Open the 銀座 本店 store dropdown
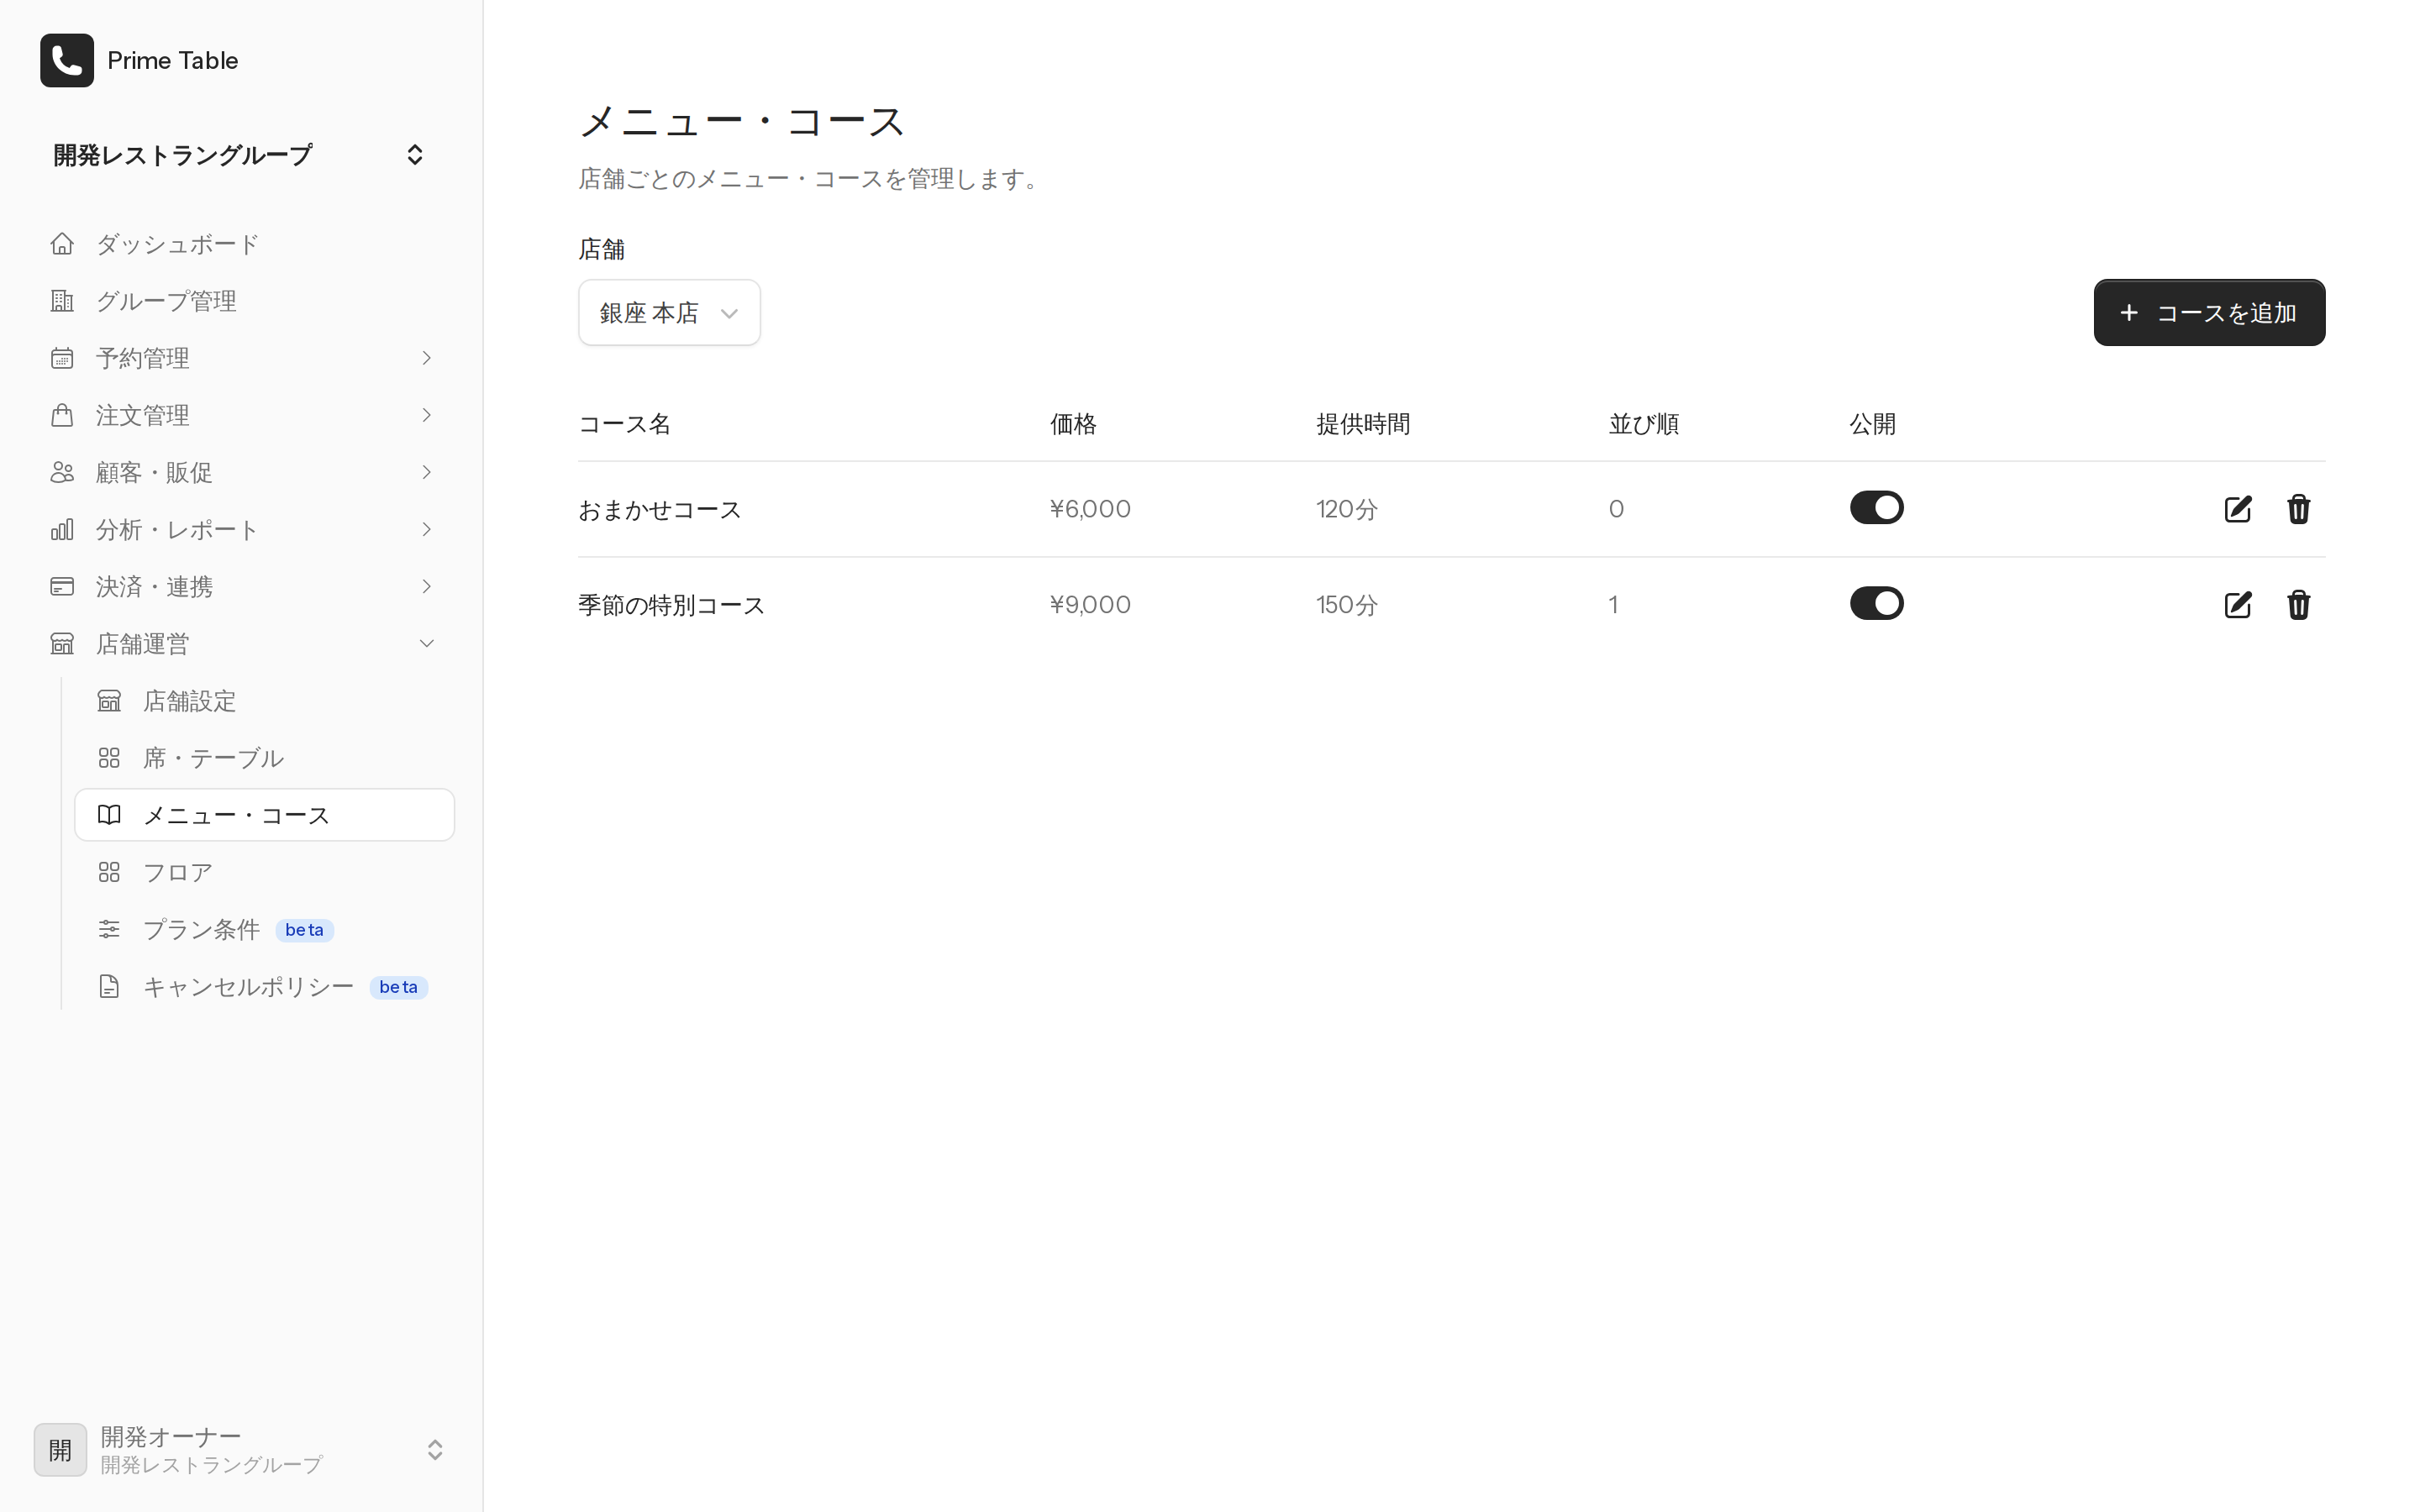Image resolution: width=2420 pixels, height=1512 pixels. click(x=669, y=313)
